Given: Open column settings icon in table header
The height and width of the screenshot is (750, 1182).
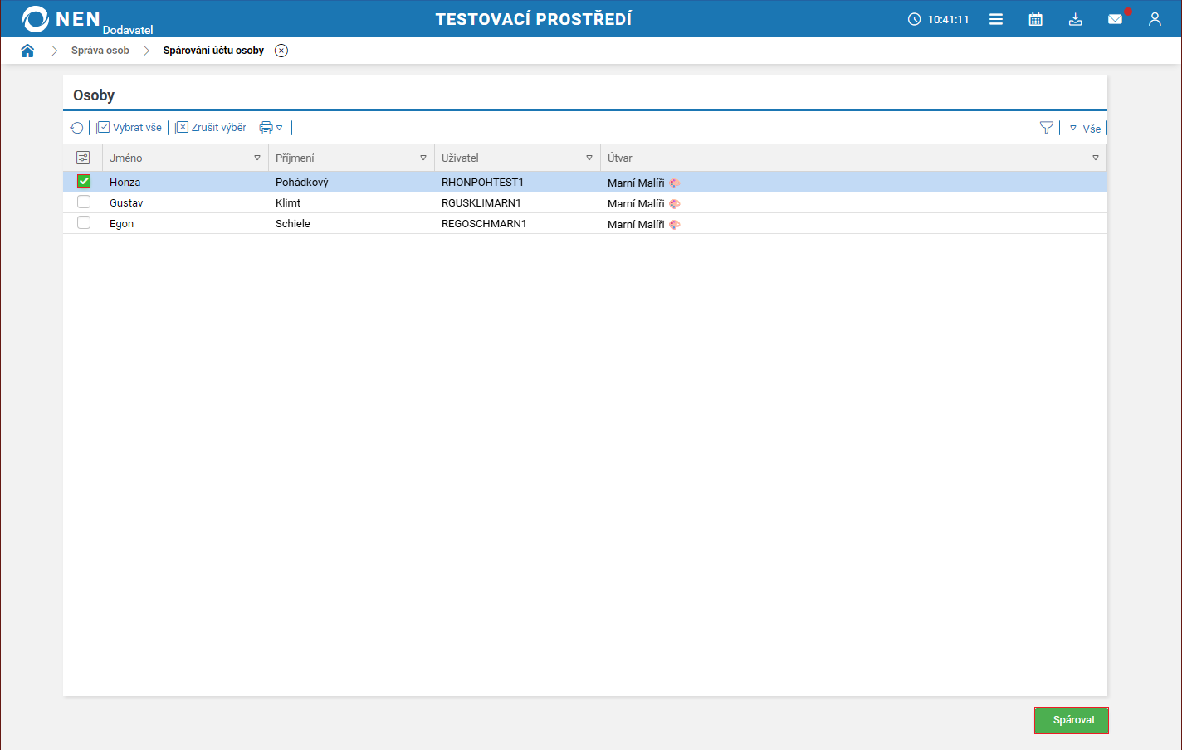Looking at the screenshot, I should (x=83, y=158).
